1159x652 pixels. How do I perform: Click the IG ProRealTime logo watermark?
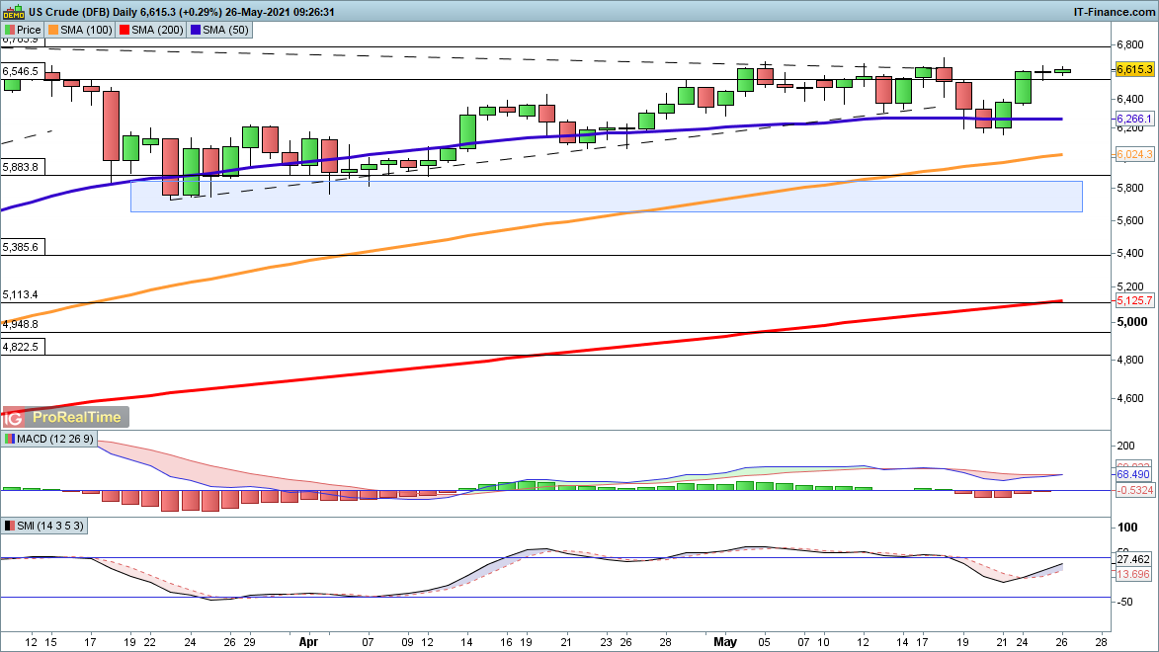pyautogui.click(x=64, y=418)
